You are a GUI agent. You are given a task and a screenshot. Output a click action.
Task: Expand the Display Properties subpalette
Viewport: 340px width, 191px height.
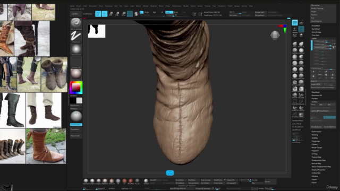318,170
